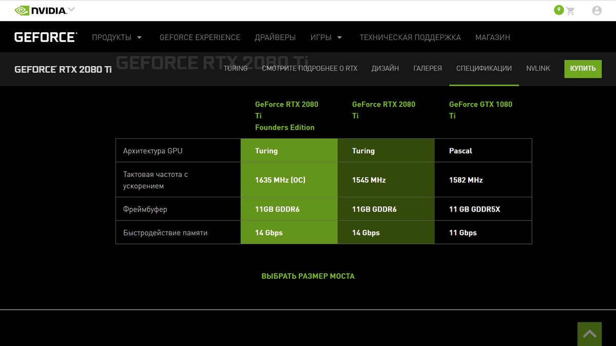
Task: Select Смотрите подробнее о RTX tab
Action: 310,68
